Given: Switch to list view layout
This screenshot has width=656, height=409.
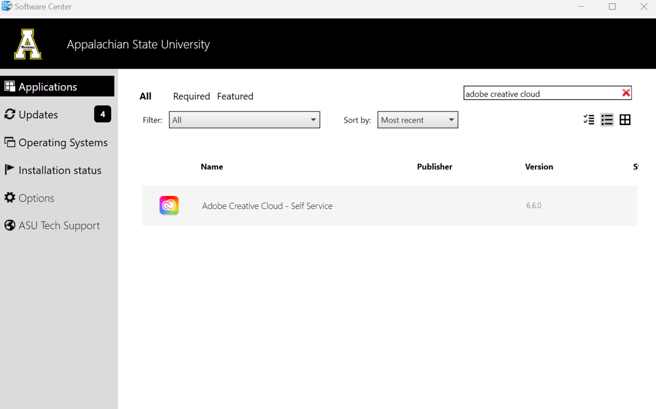Looking at the screenshot, I should [607, 120].
